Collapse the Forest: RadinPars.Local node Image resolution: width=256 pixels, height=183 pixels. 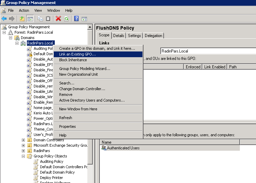(x=4, y=32)
